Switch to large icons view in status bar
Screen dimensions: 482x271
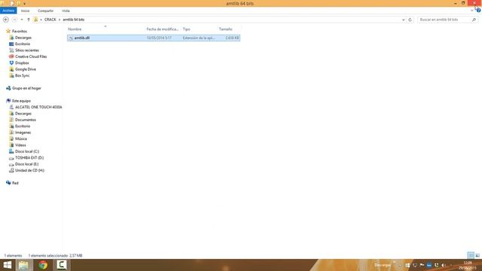(x=477, y=256)
